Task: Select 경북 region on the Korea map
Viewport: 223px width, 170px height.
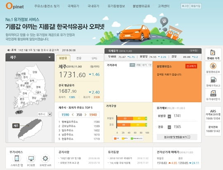Action: [38, 87]
